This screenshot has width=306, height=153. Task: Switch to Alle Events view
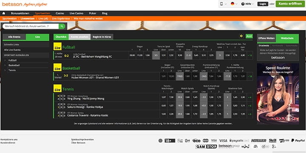pos(14,37)
